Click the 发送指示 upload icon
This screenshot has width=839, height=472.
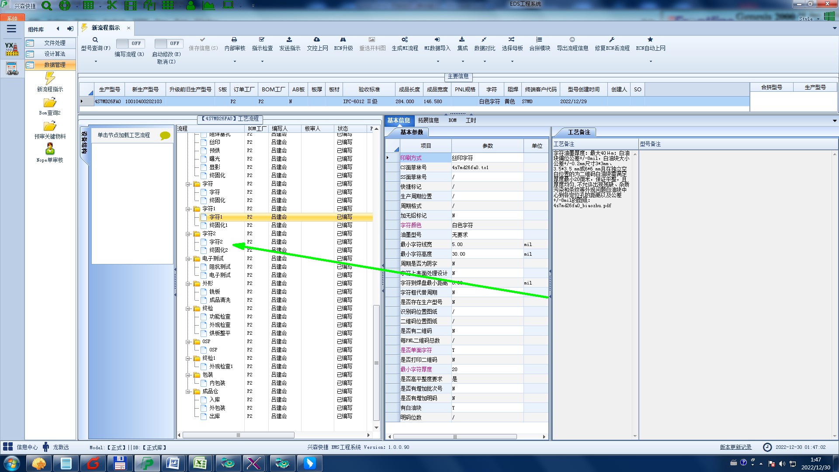(289, 40)
